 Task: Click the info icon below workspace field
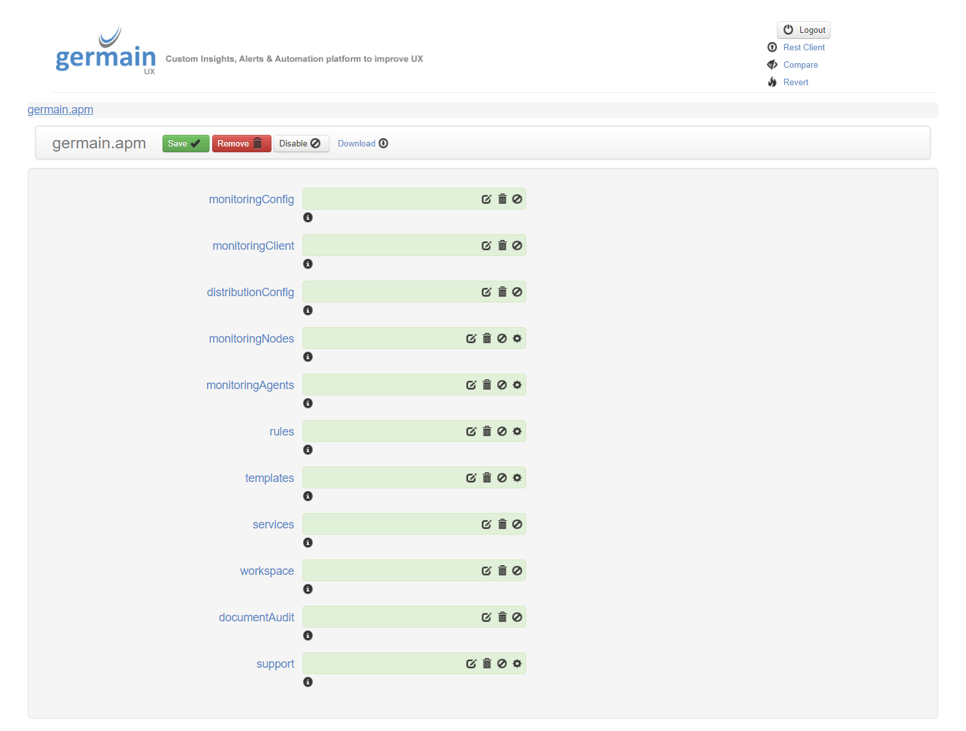(x=308, y=589)
